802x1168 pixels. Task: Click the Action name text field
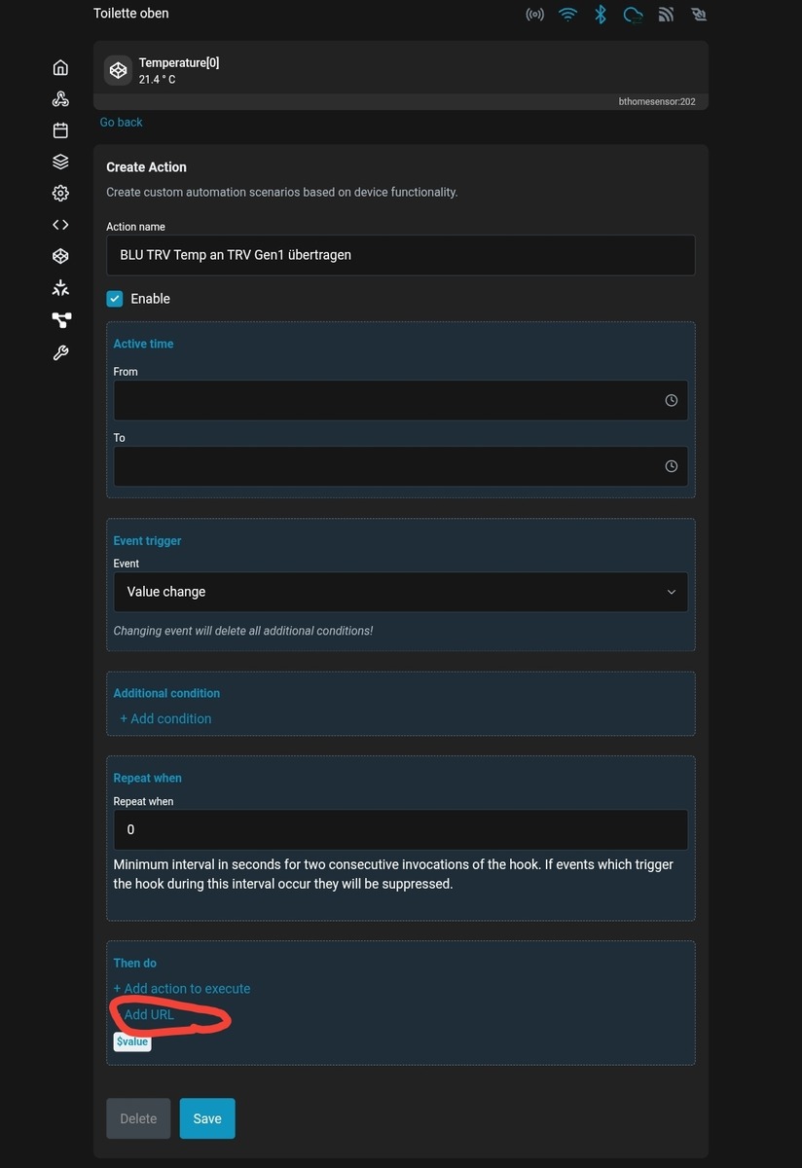click(x=400, y=255)
